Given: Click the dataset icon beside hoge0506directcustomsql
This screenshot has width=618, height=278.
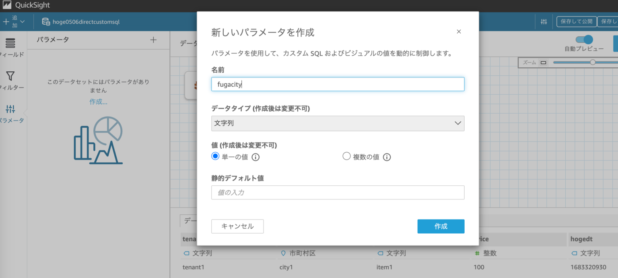Looking at the screenshot, I should pos(45,21).
